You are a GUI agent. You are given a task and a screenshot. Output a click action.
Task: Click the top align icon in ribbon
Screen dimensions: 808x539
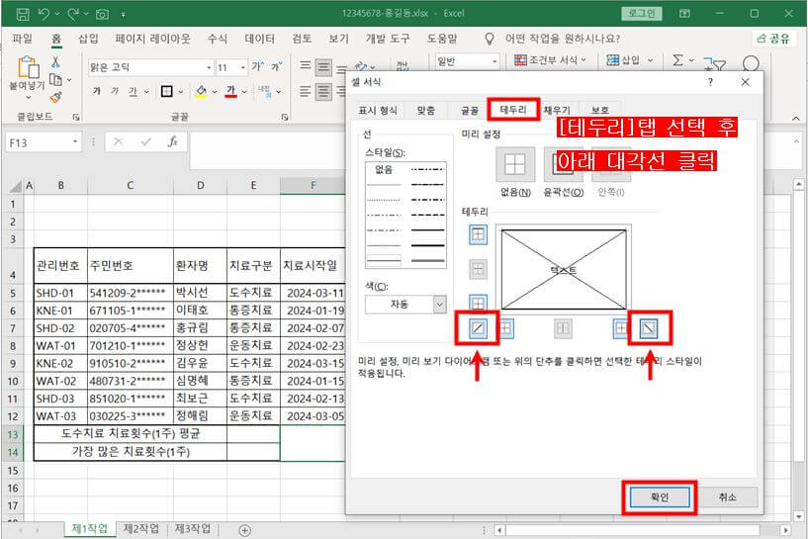point(305,65)
